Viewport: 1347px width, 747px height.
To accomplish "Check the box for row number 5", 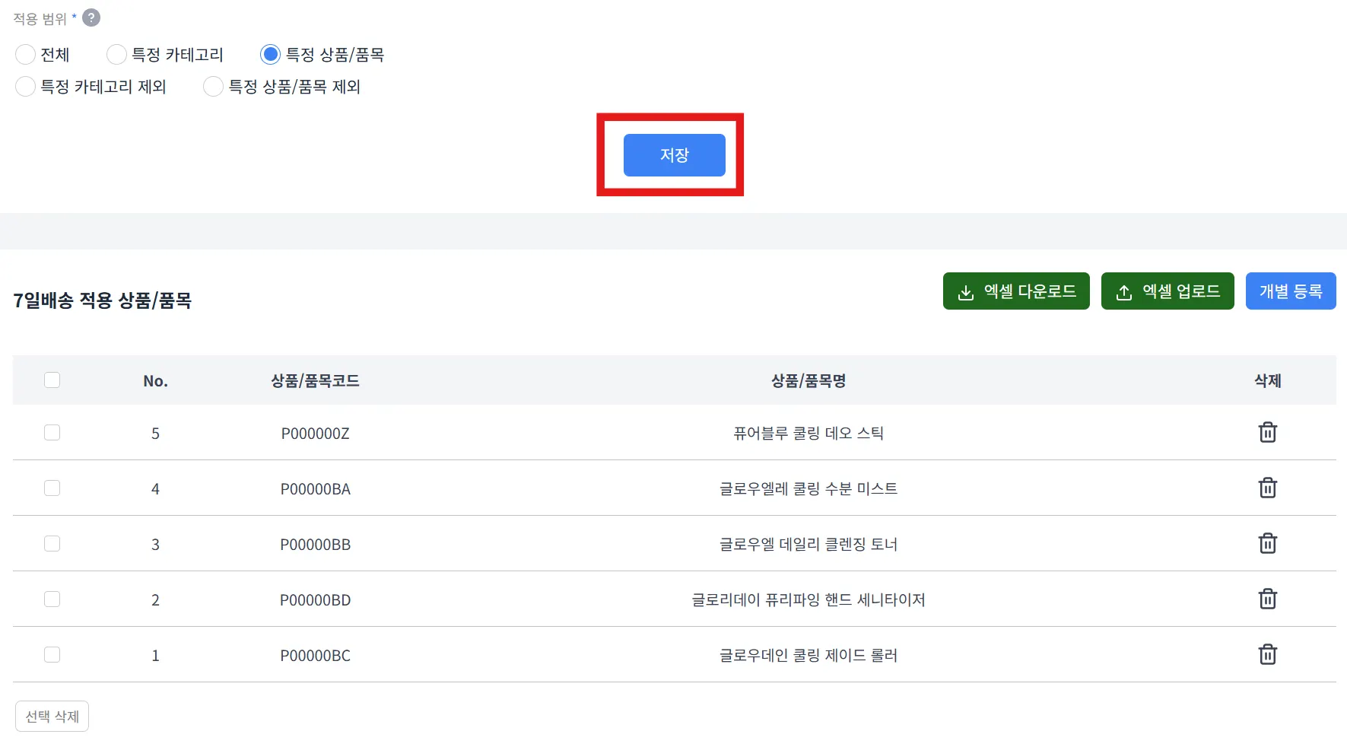I will click(52, 432).
